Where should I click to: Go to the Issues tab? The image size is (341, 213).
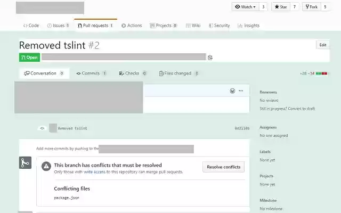(58, 26)
